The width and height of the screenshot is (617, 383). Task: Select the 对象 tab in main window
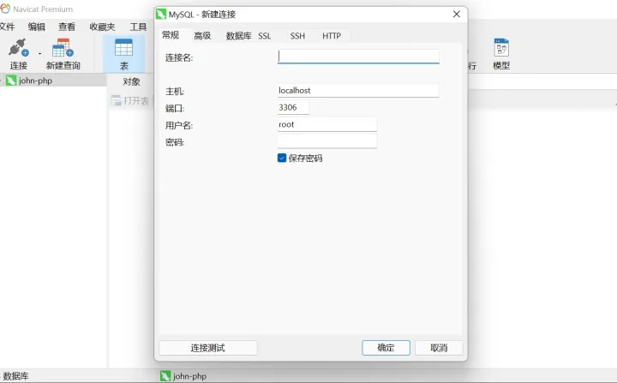(131, 81)
